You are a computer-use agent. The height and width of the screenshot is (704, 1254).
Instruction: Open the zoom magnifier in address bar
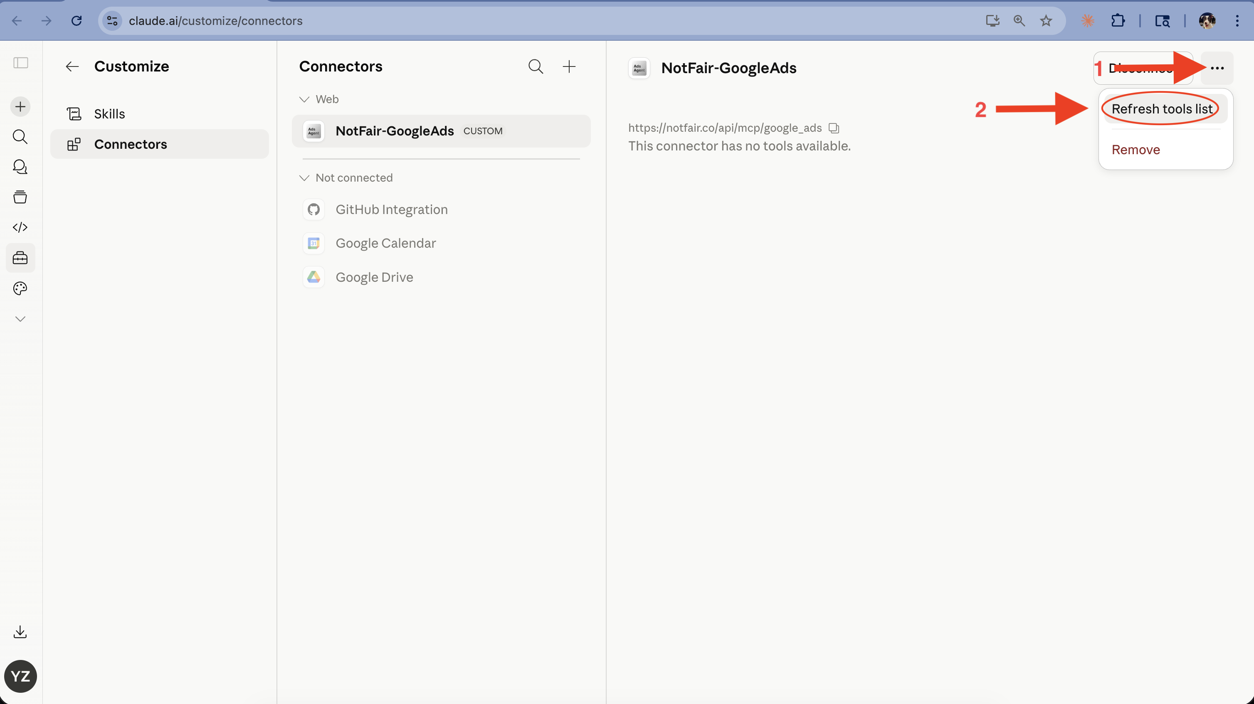(1019, 21)
